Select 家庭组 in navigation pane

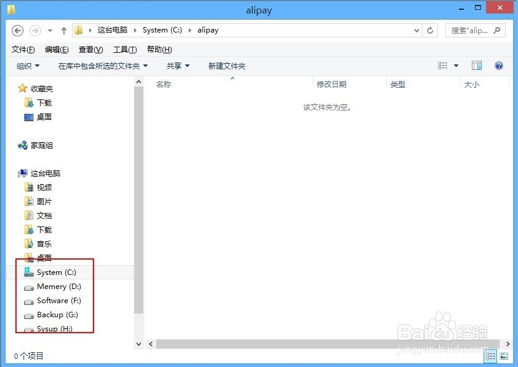point(42,145)
